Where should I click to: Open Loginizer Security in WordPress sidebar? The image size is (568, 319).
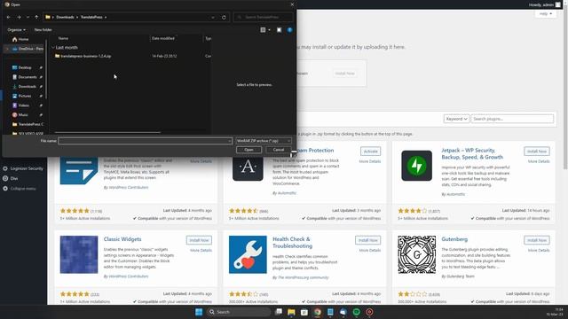27,168
